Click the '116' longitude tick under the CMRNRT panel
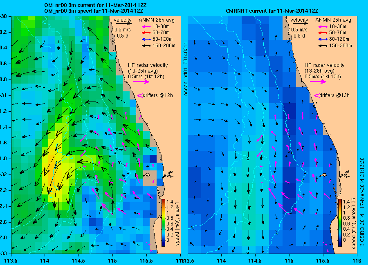Viewport: 368px width, 265px height. point(357,261)
